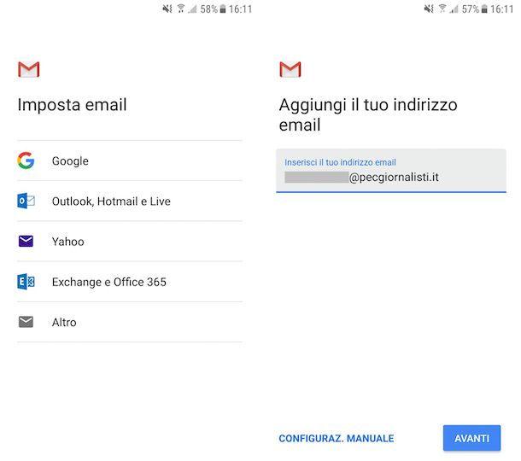521x461 pixels.
Task: Tap the purple Yahoo envelope icon
Action: pyautogui.click(x=26, y=241)
